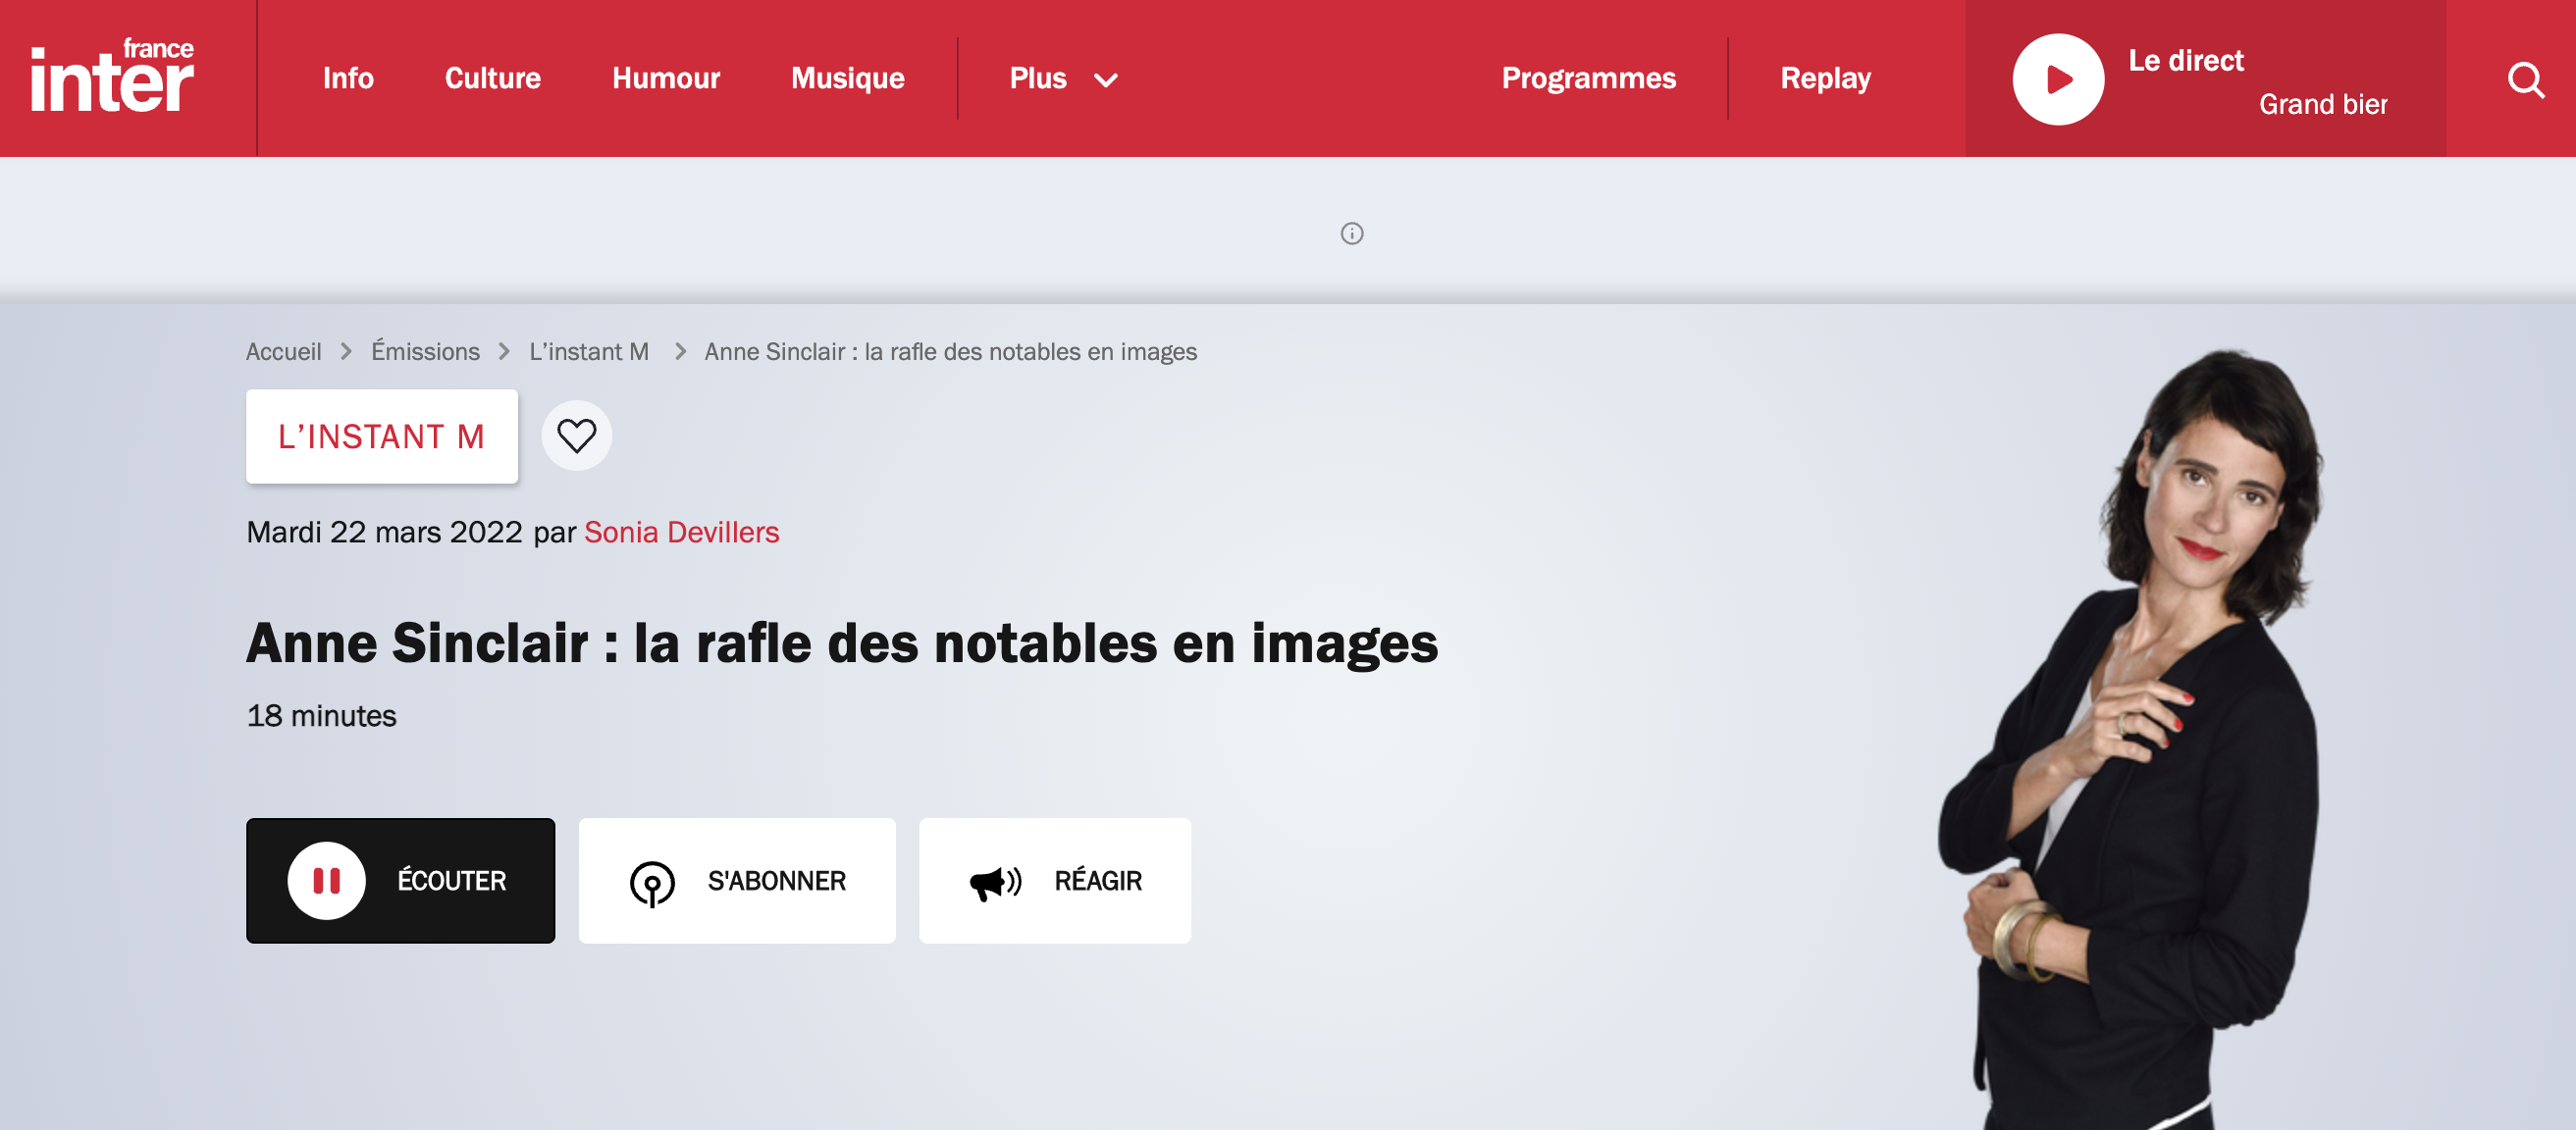Open the search magnifier icon
The width and height of the screenshot is (2576, 1130).
tap(2526, 79)
